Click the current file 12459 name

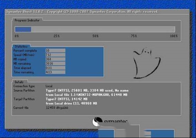point(57,108)
